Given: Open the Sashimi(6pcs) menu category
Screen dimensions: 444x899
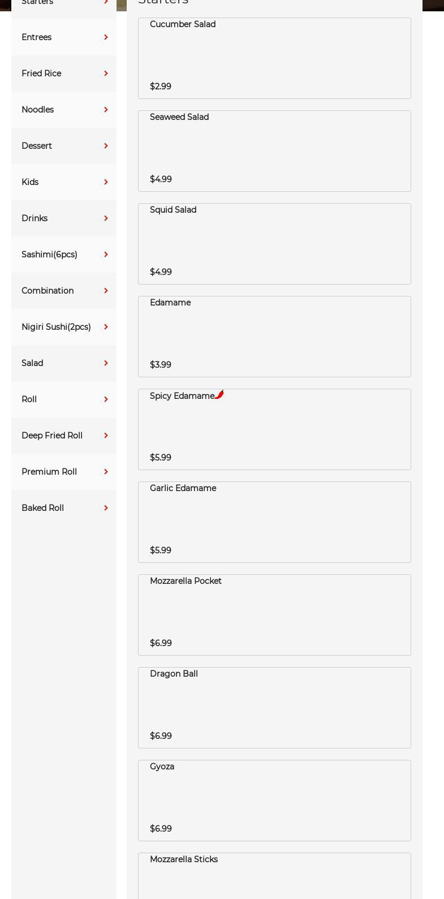Looking at the screenshot, I should coord(49,255).
